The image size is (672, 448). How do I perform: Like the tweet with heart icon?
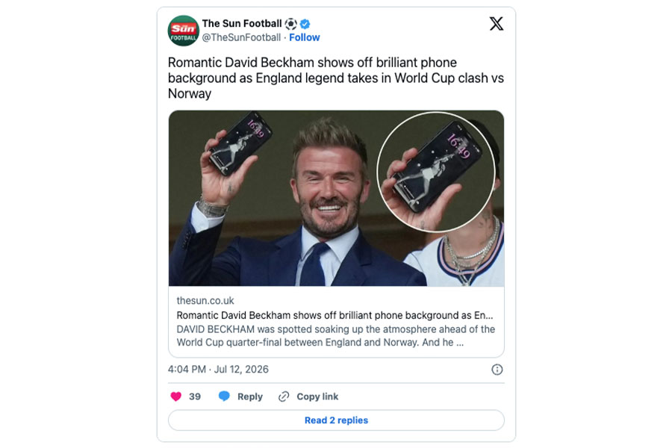click(175, 396)
